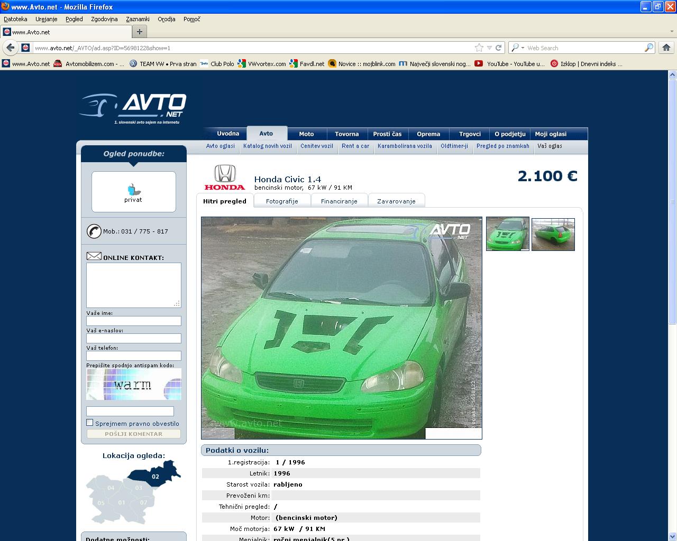This screenshot has width=677, height=541.
Task: Open the Zgodovina menu
Action: [104, 19]
